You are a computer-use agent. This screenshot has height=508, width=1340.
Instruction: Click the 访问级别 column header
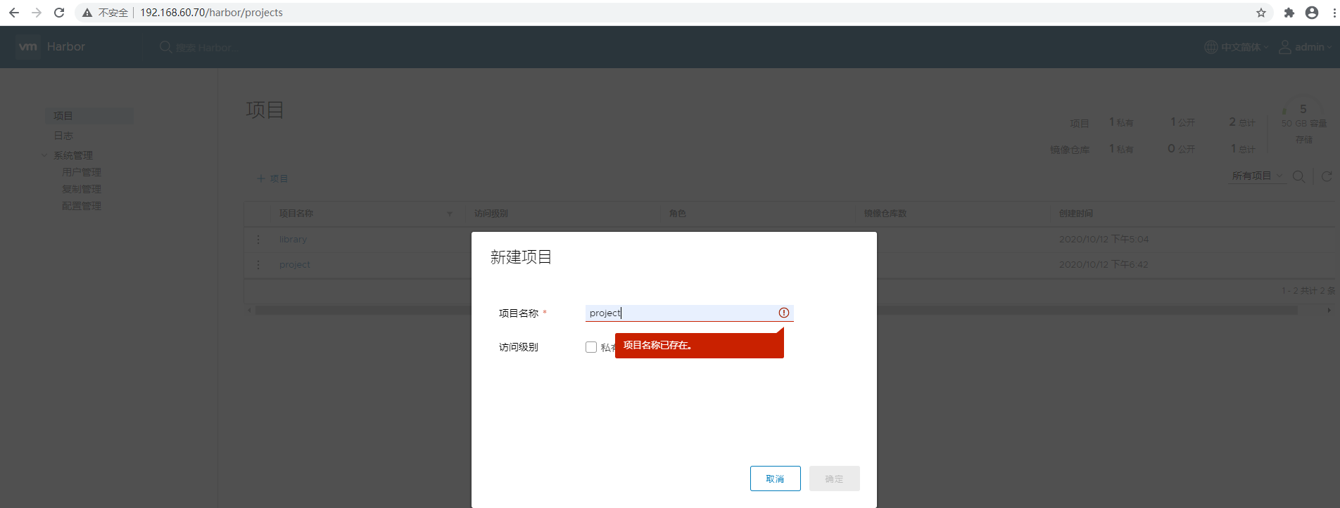tap(491, 214)
